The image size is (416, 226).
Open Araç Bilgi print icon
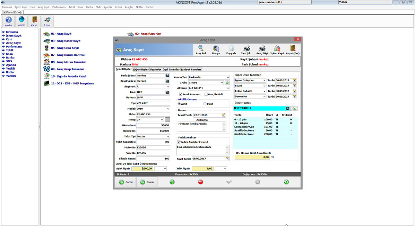[x=262, y=49]
